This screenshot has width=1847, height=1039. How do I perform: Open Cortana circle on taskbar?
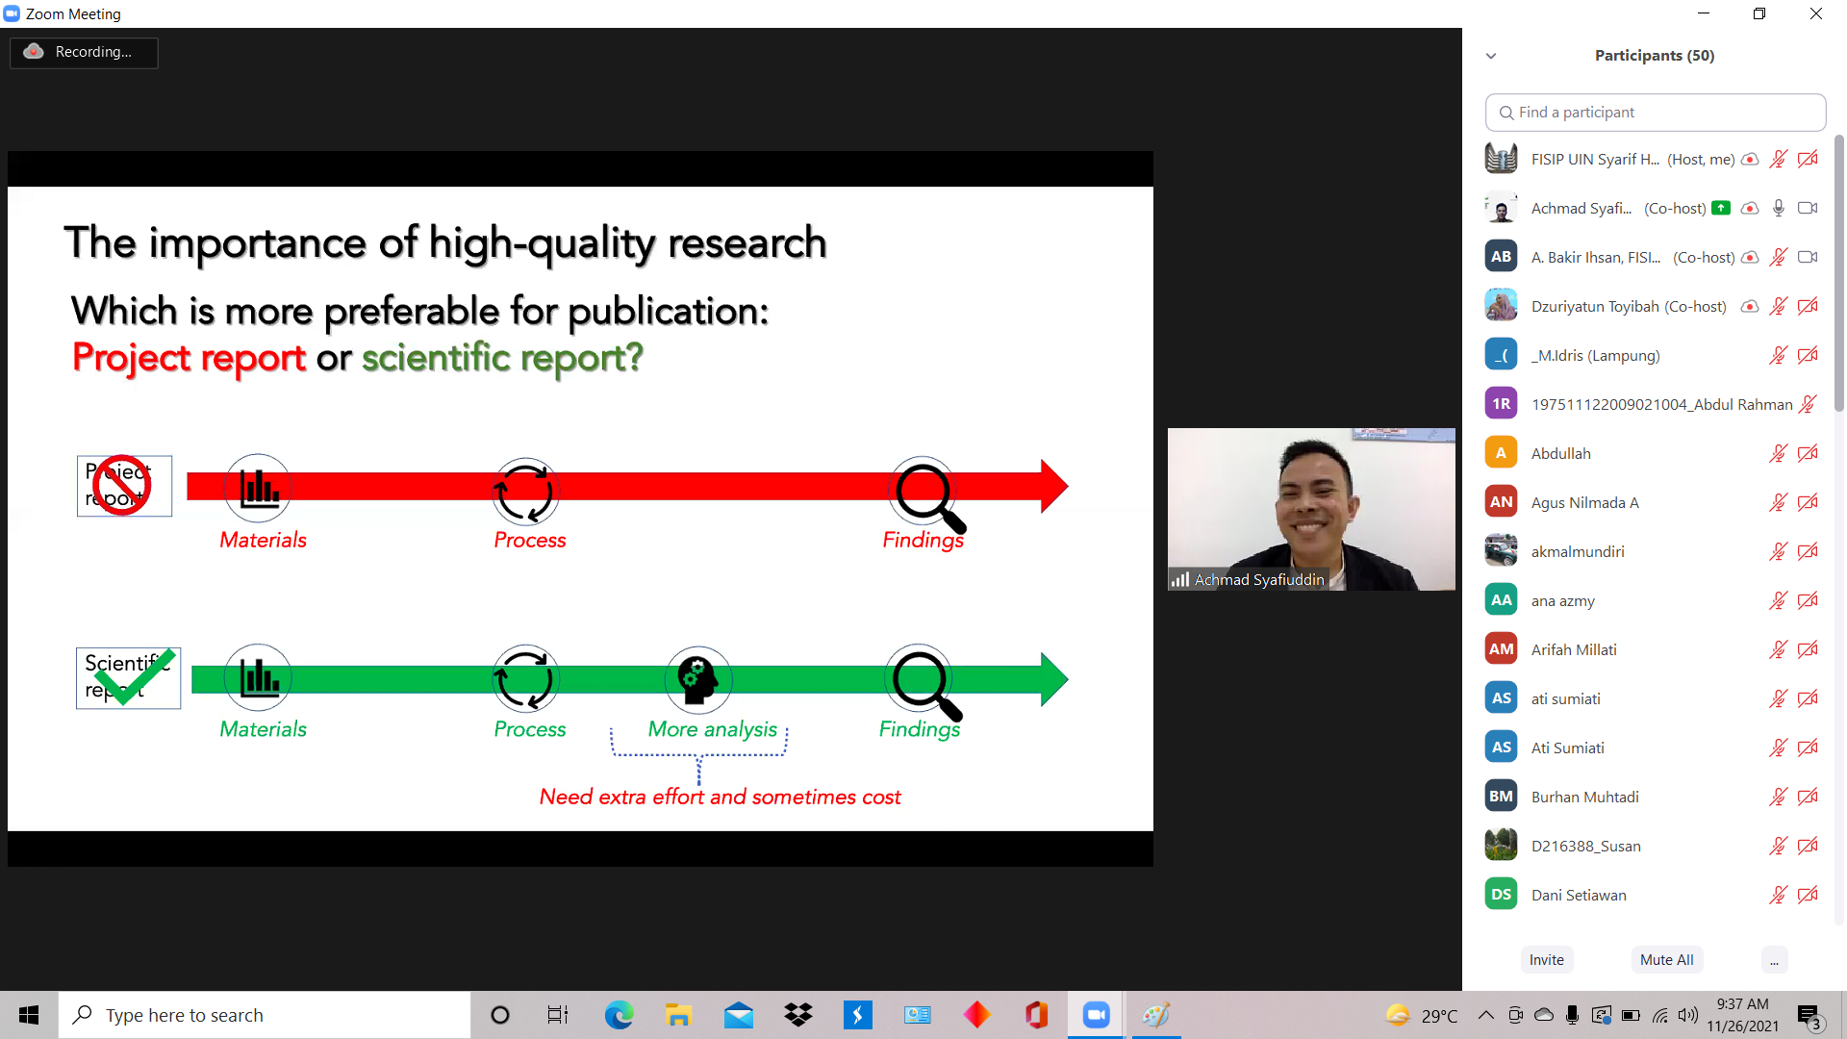tap(499, 1015)
